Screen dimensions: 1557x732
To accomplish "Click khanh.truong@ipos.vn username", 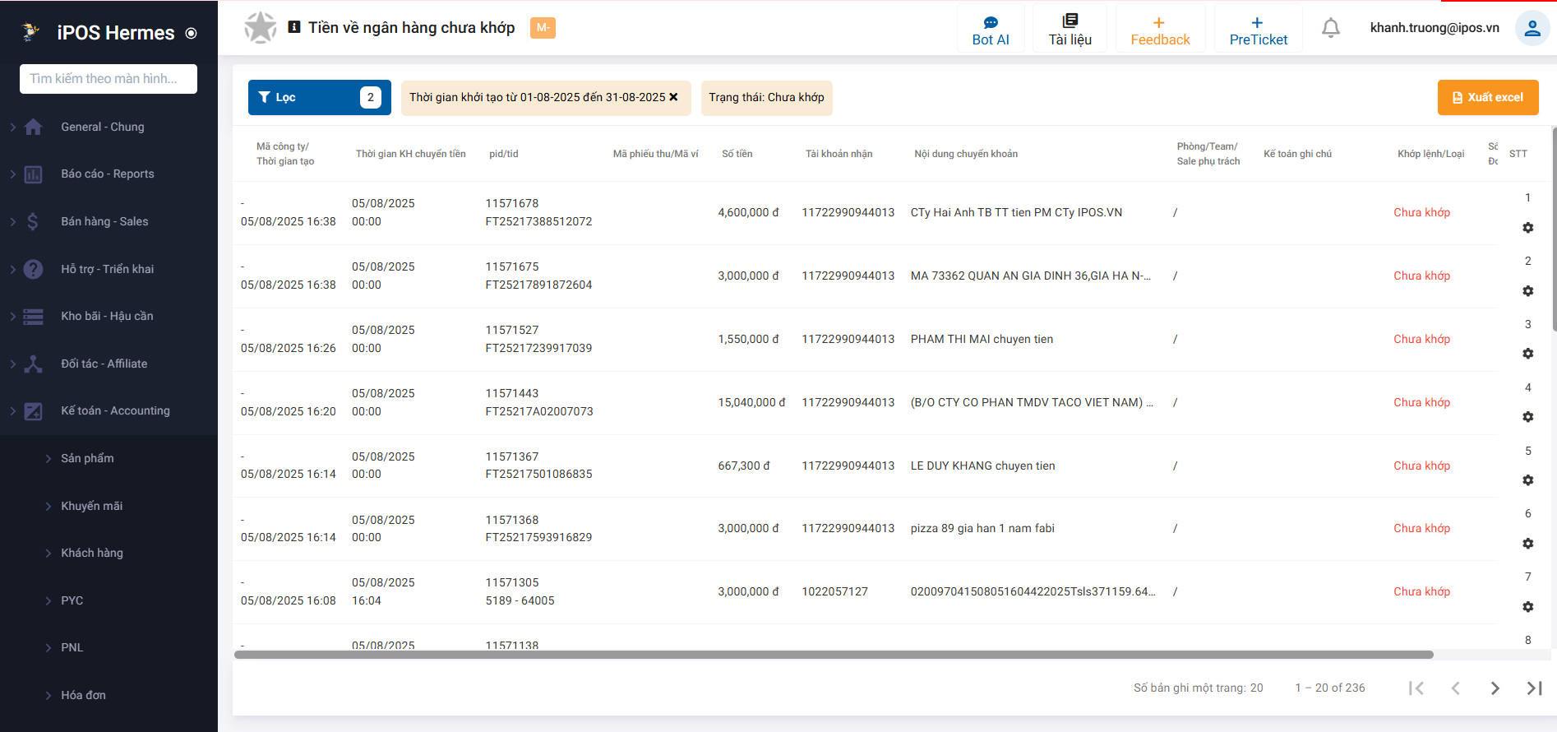I will [x=1435, y=28].
